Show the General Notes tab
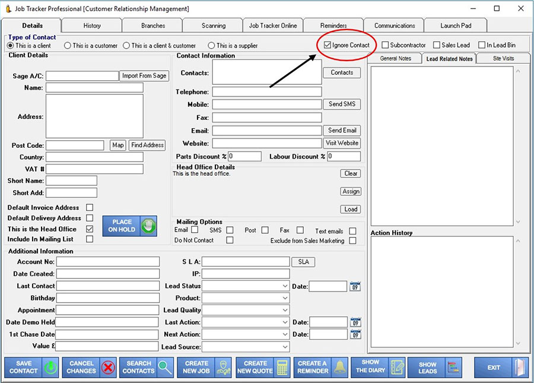Viewport: 534px width, 383px height. 395,59
